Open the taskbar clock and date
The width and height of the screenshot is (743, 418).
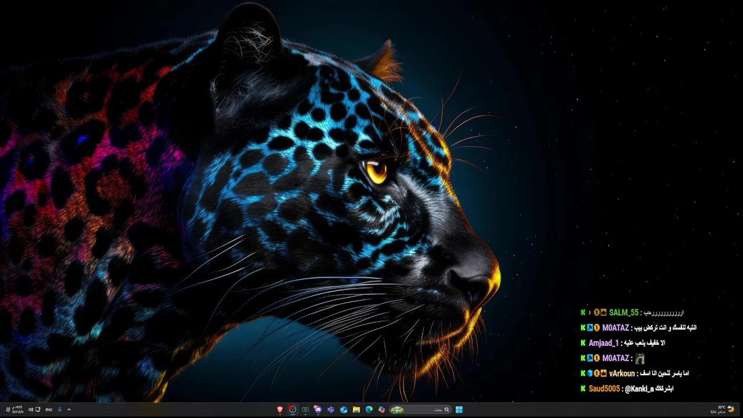click(x=18, y=409)
